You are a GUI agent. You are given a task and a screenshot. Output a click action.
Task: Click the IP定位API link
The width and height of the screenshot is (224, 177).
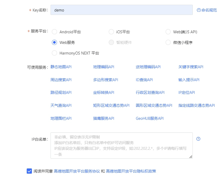tap(187, 93)
